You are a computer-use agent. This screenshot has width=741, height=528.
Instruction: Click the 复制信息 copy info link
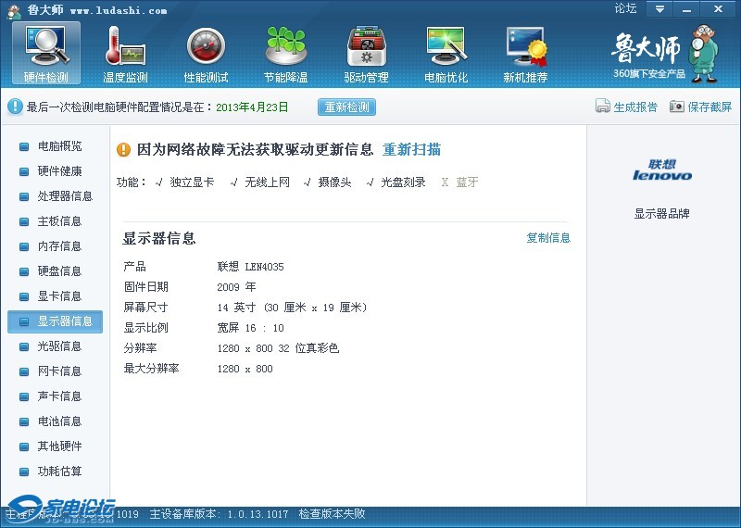click(x=548, y=238)
